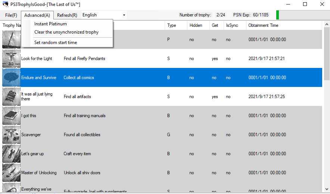Click the Hidden column header
Screen dimensions: 330x194
point(196,25)
